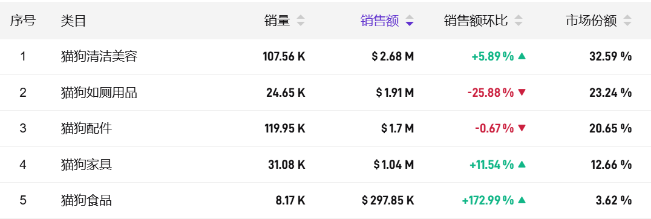Open category 猫狗配件
This screenshot has height=219, width=651.
click(87, 129)
